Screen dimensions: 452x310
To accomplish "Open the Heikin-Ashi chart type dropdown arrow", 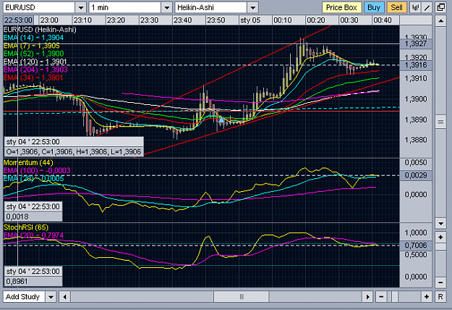I will pyautogui.click(x=252, y=7).
